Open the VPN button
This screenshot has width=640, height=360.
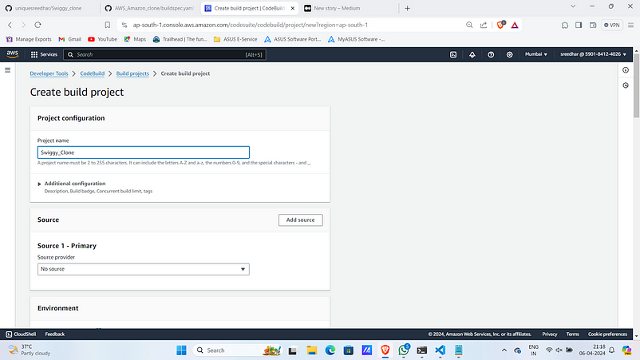pos(612,25)
